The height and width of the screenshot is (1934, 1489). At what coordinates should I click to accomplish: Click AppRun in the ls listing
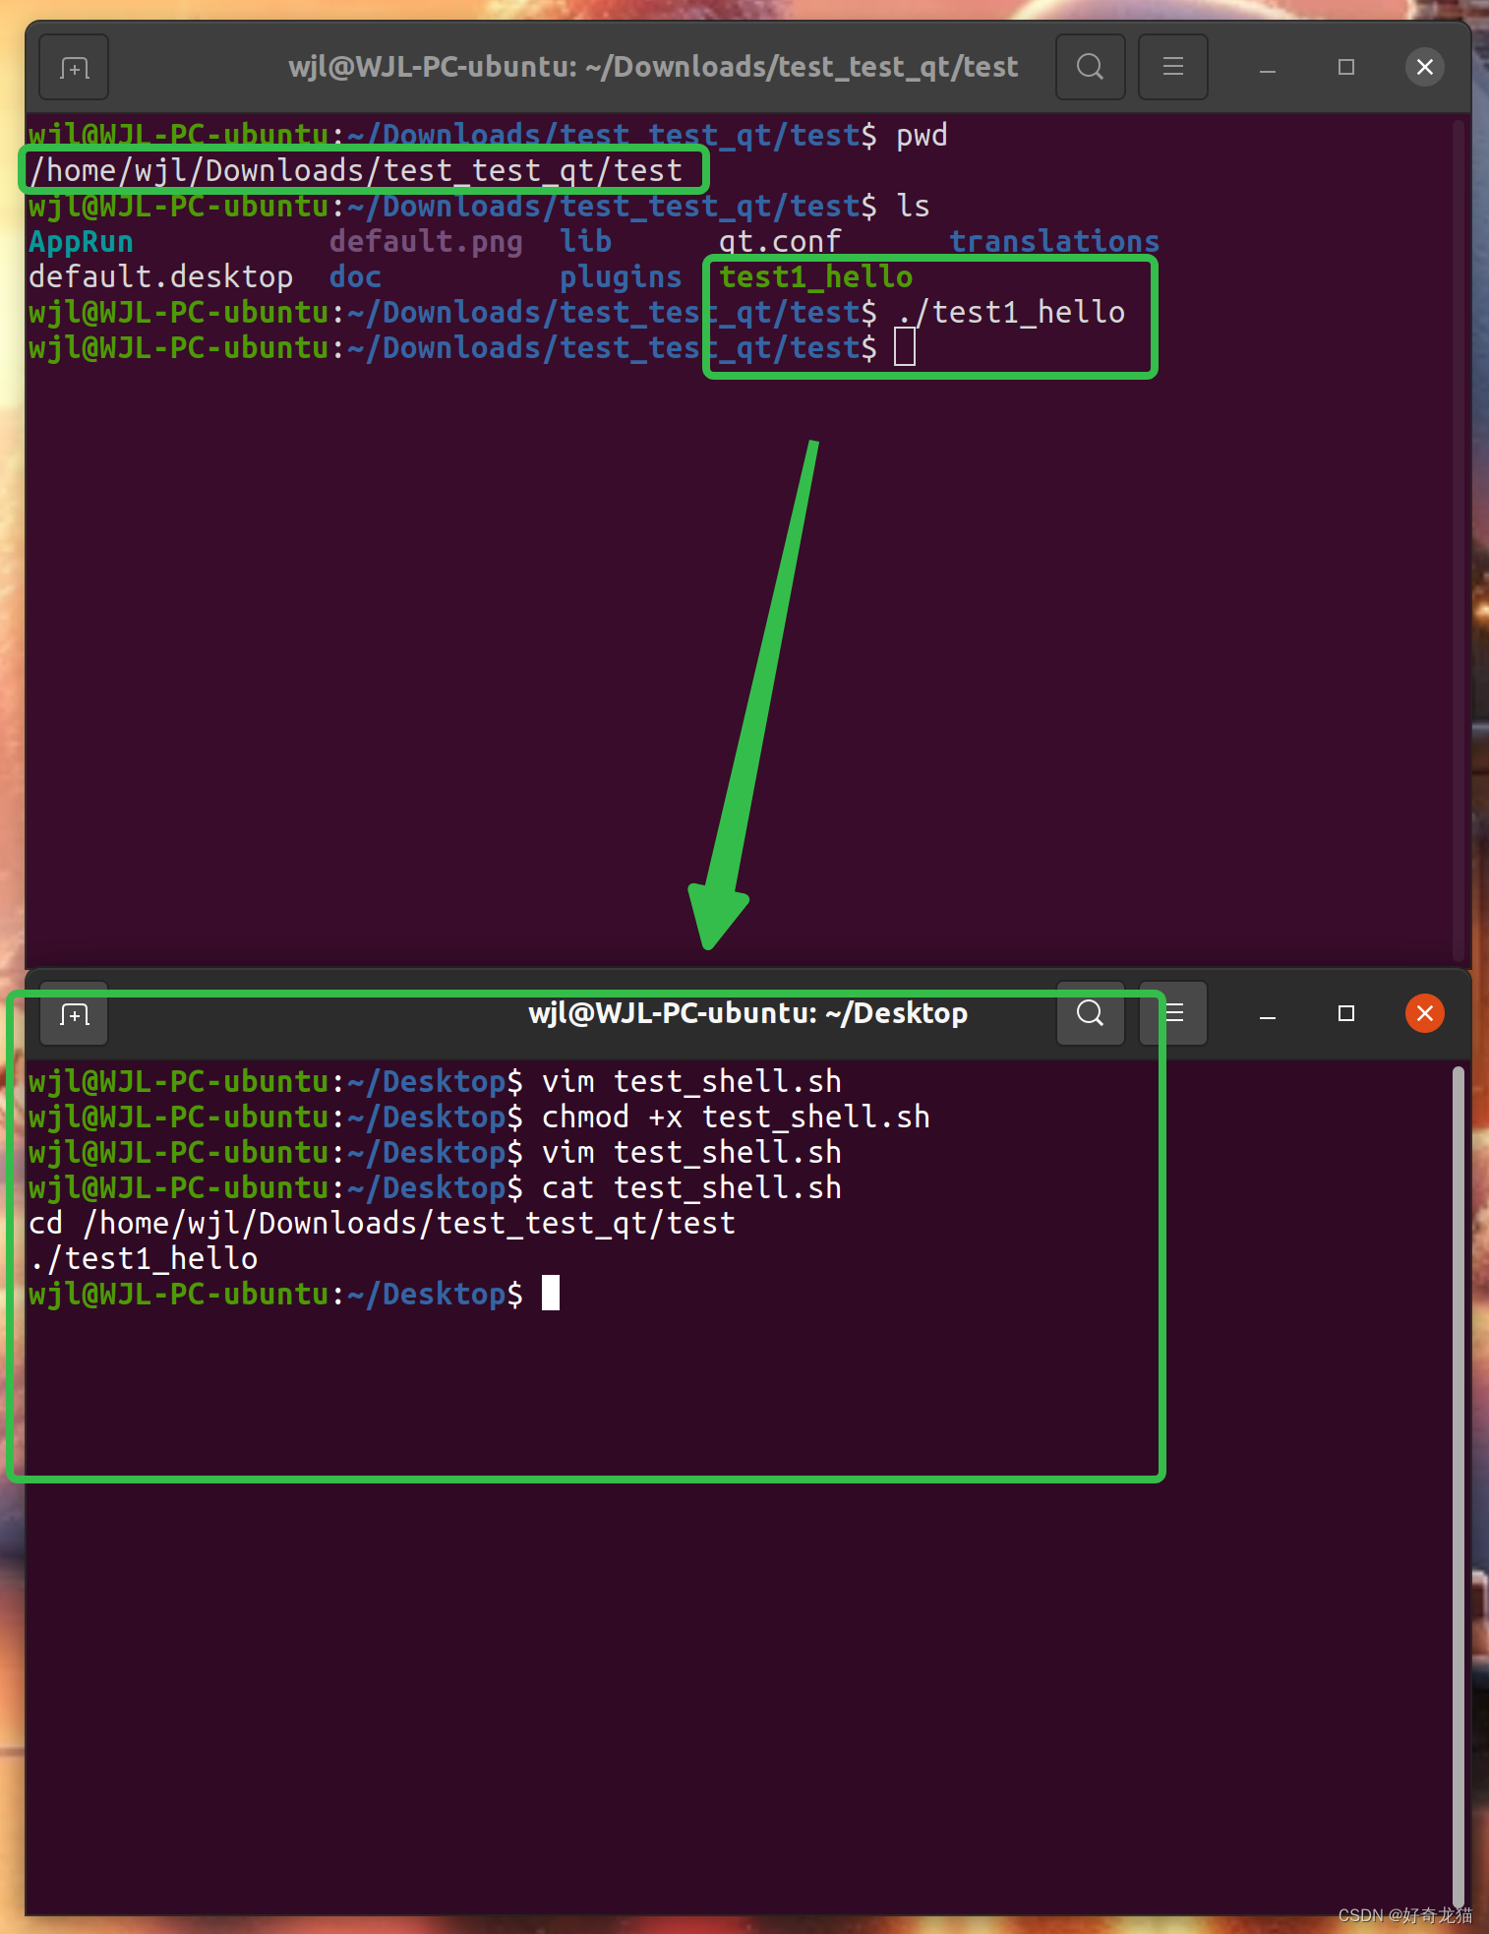(x=81, y=242)
